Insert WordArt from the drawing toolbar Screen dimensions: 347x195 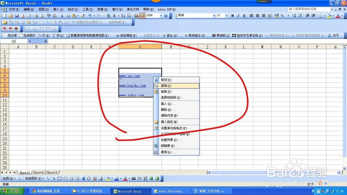click(x=83, y=178)
